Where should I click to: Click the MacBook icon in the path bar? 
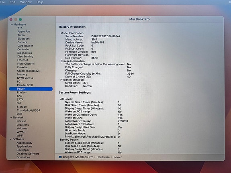point(60,157)
